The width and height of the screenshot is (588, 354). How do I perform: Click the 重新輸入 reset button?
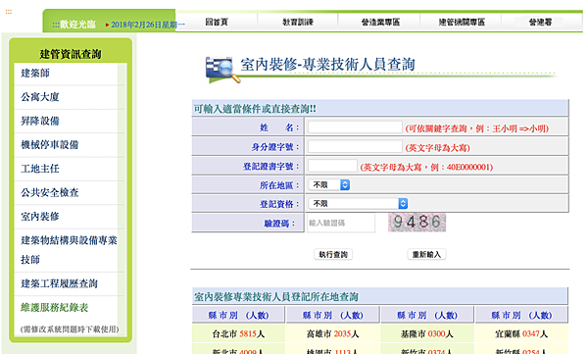426,255
